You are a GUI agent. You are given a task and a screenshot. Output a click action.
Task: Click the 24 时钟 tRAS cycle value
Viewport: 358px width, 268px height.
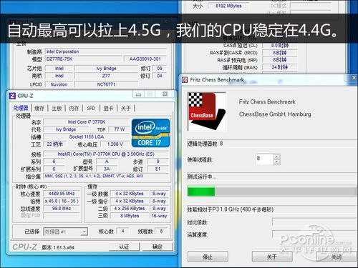[x=280, y=67]
